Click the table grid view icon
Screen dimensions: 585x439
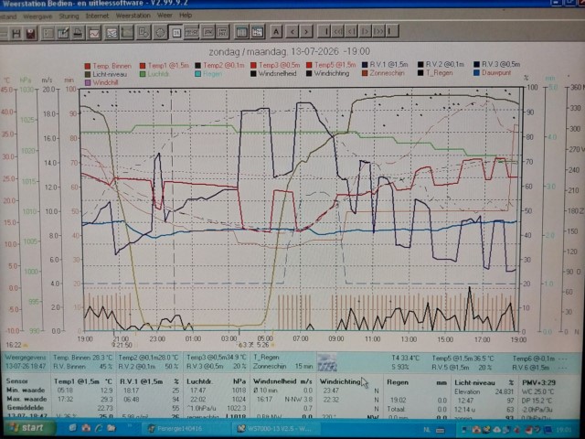(x=258, y=32)
